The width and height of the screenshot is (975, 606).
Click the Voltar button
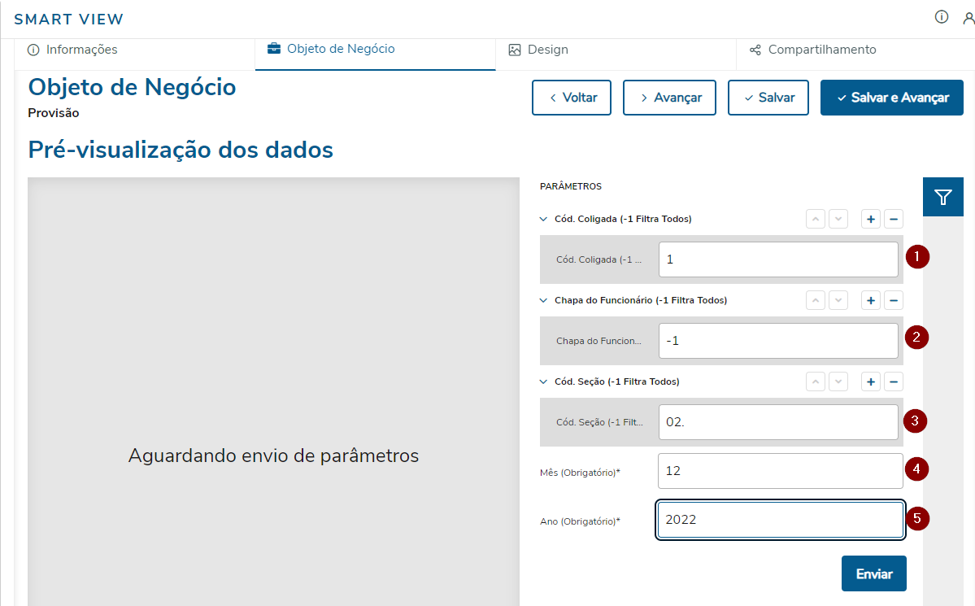tap(572, 98)
